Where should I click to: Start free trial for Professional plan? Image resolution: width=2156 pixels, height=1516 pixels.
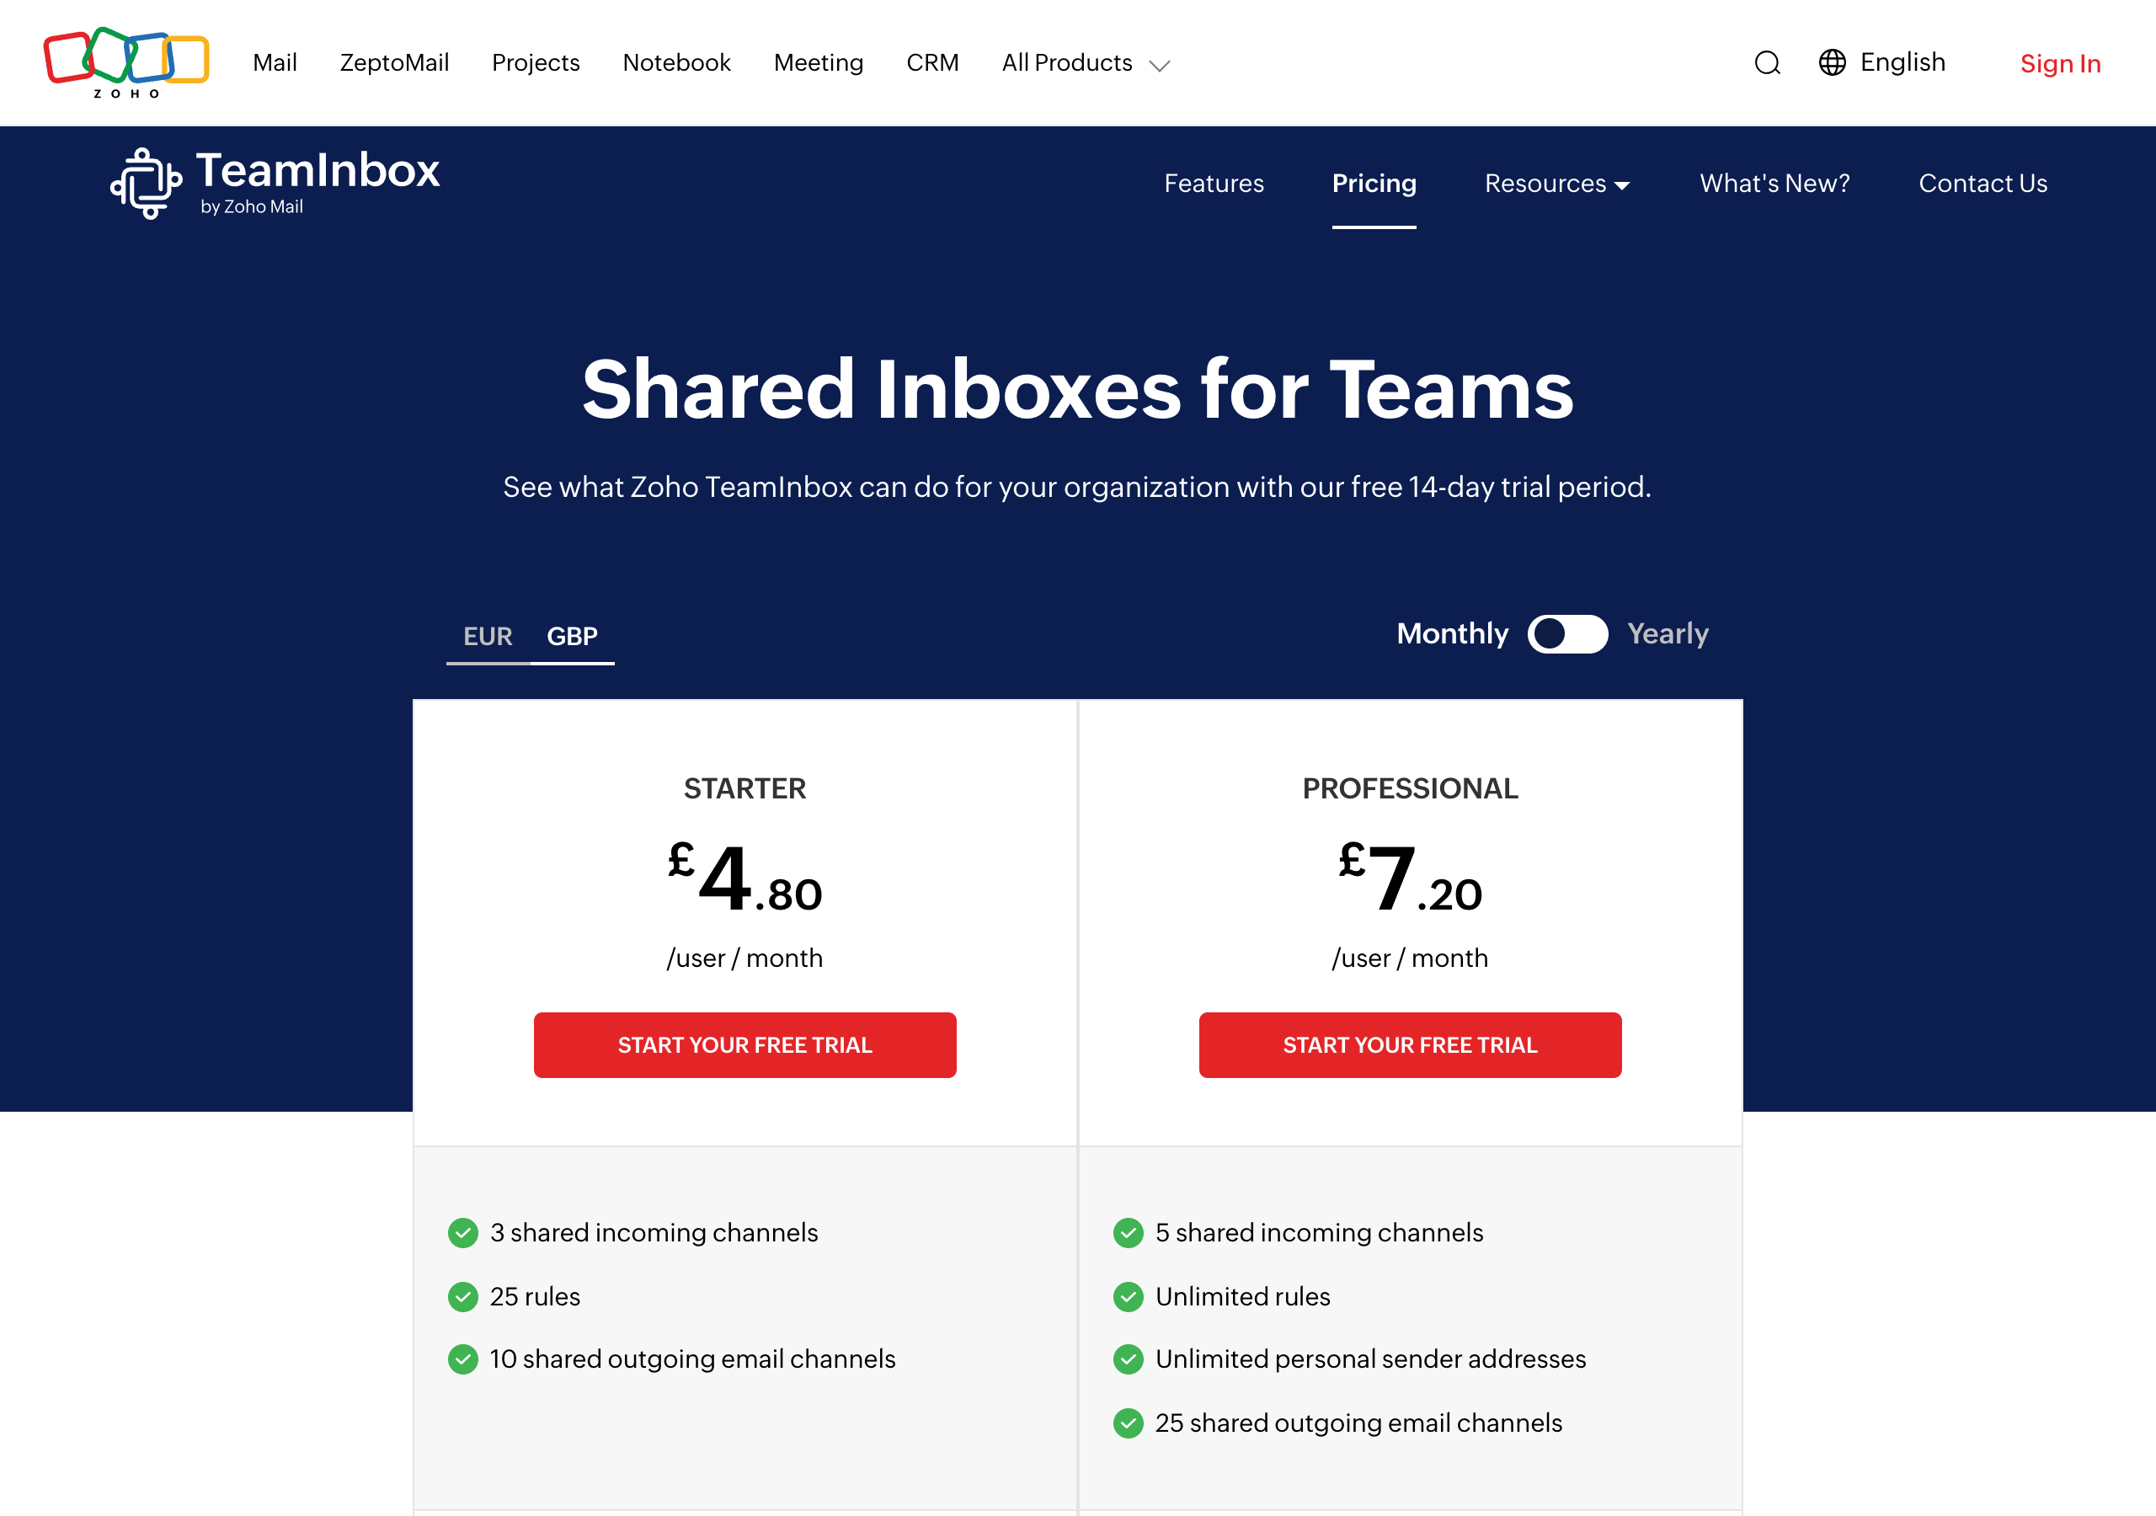click(x=1410, y=1044)
